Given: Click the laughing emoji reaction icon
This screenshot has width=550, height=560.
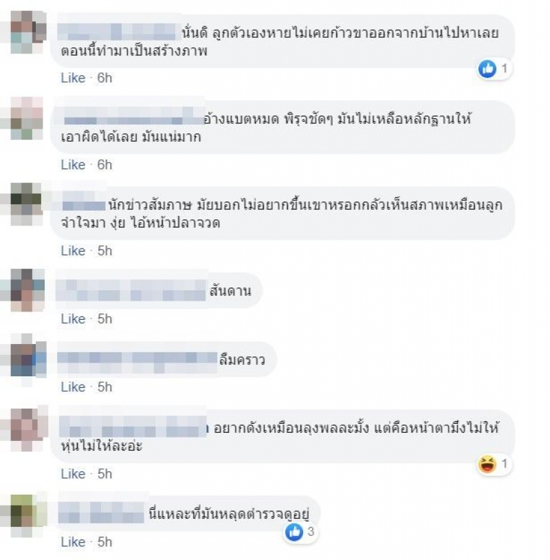Looking at the screenshot, I should click(487, 464).
